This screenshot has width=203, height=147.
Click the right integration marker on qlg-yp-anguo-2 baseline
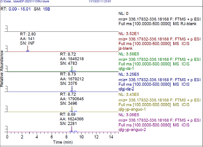[76, 131]
